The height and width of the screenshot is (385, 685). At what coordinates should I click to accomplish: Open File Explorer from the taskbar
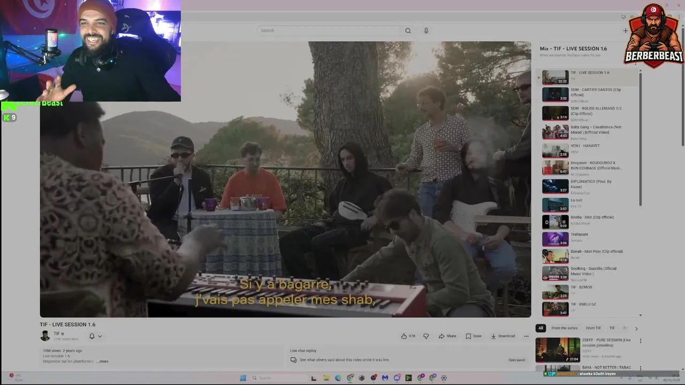tap(326, 378)
